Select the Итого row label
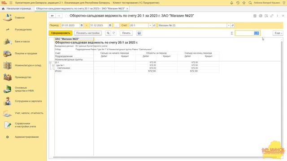Image resolution: width=287 pixels, height=161 pixels. 58,71
